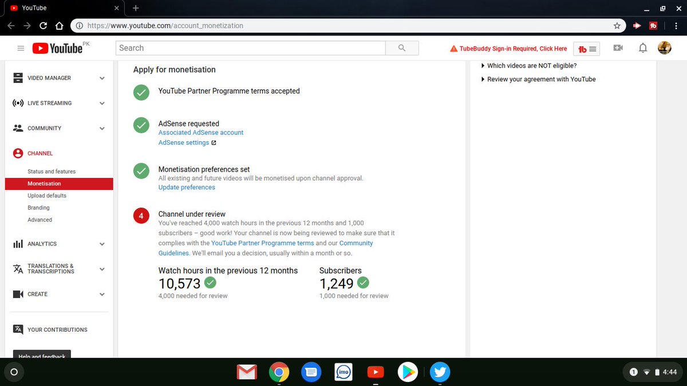
Task: Click Help and feedback button
Action: pos(42,355)
